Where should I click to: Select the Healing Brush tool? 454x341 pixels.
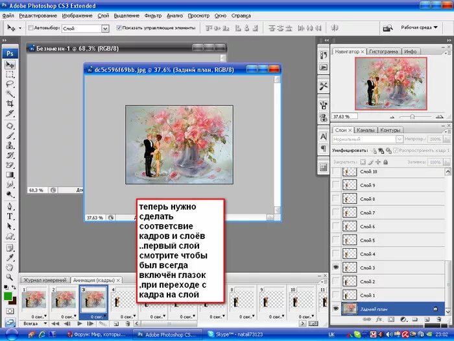(10, 126)
